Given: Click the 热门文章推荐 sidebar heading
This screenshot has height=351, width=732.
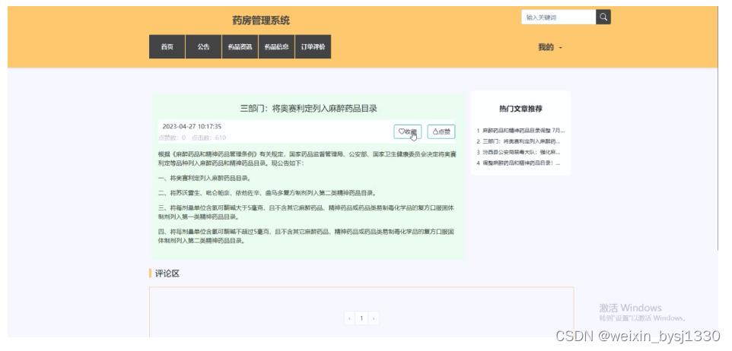Looking at the screenshot, I should pyautogui.click(x=520, y=109).
